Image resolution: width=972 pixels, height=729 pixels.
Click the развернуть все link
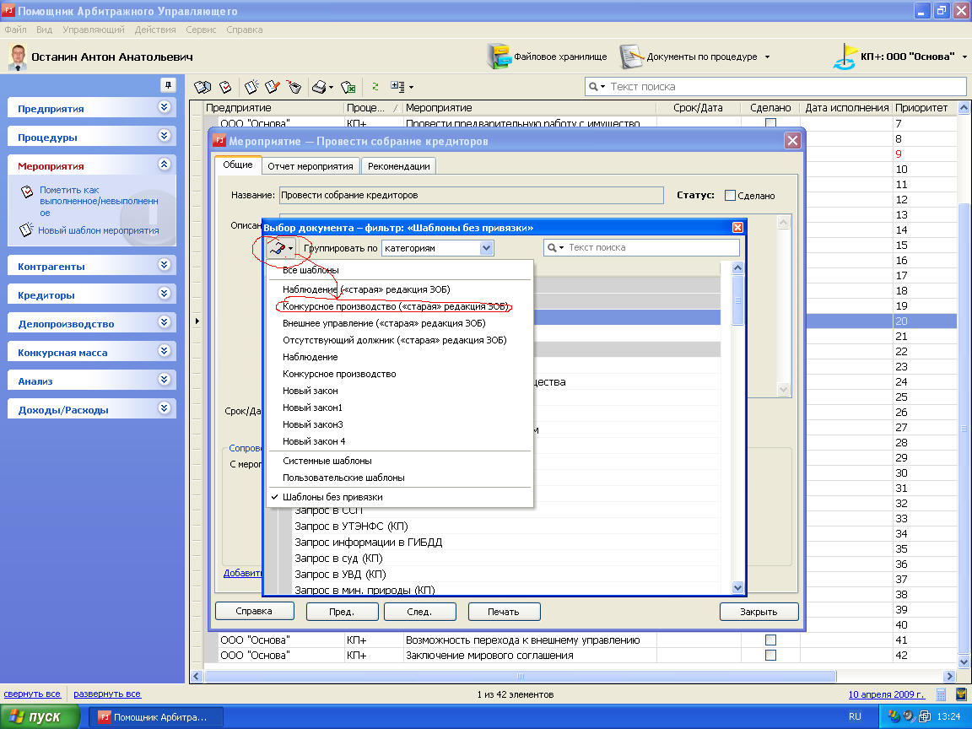click(x=107, y=694)
